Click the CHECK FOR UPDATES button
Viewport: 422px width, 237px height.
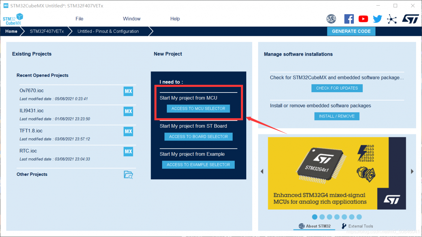point(337,88)
